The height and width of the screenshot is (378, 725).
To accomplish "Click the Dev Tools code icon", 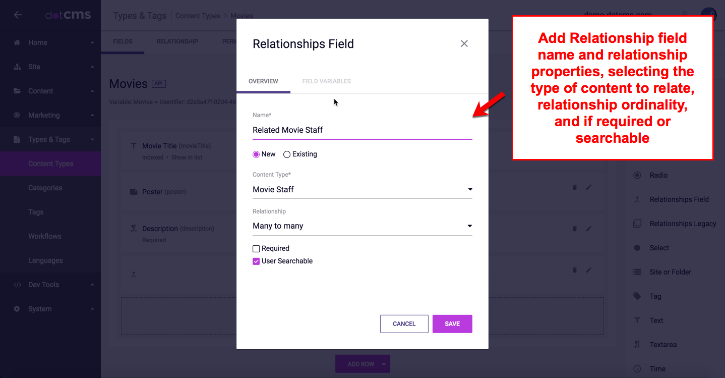I will click(x=17, y=285).
